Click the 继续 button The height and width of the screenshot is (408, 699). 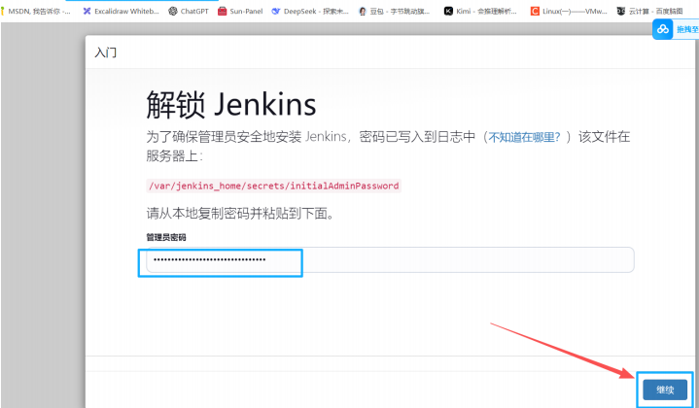click(x=665, y=390)
